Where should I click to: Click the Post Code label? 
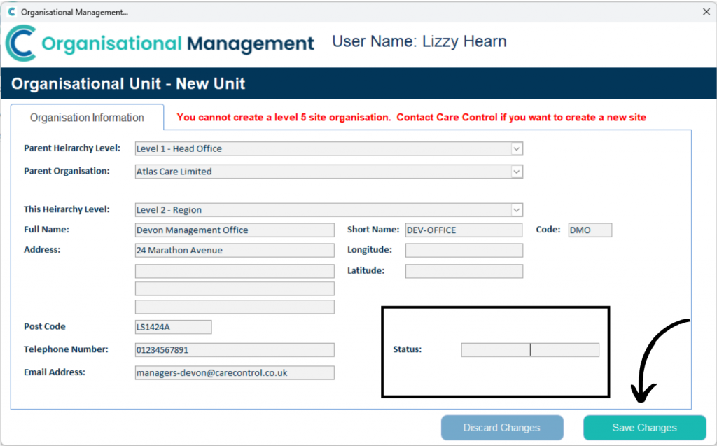click(x=45, y=326)
